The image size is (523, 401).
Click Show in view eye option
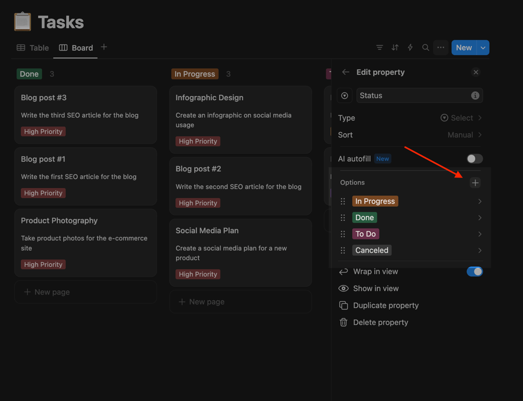(376, 288)
